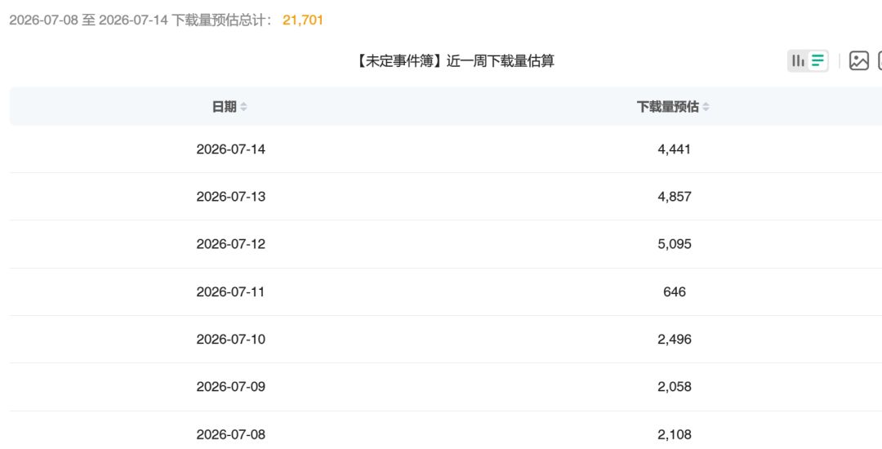
Task: Select date cell 2026-07-13
Action: click(x=230, y=197)
